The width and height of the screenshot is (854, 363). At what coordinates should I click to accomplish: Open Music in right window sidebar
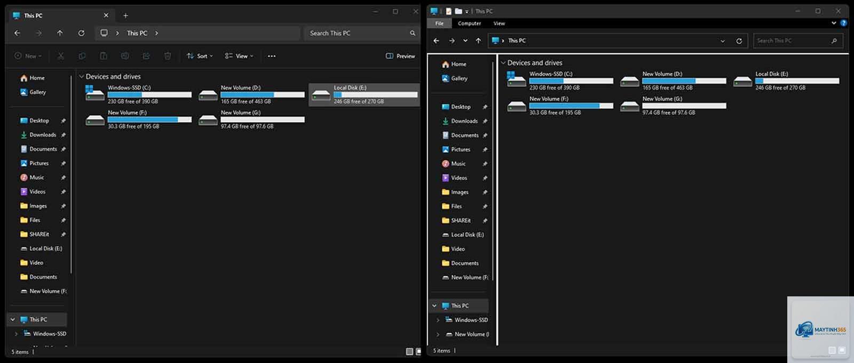[454, 164]
